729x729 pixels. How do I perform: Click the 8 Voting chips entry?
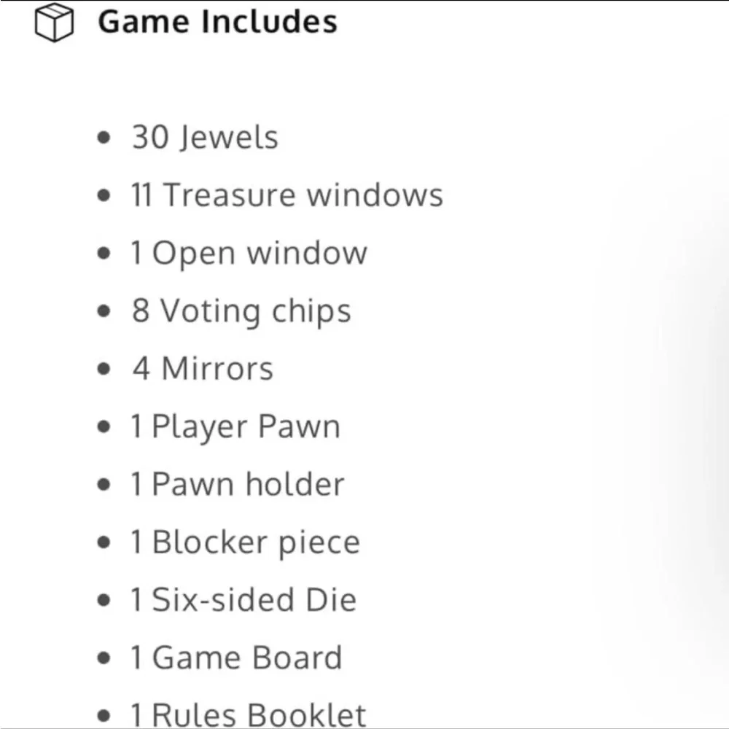tap(241, 311)
